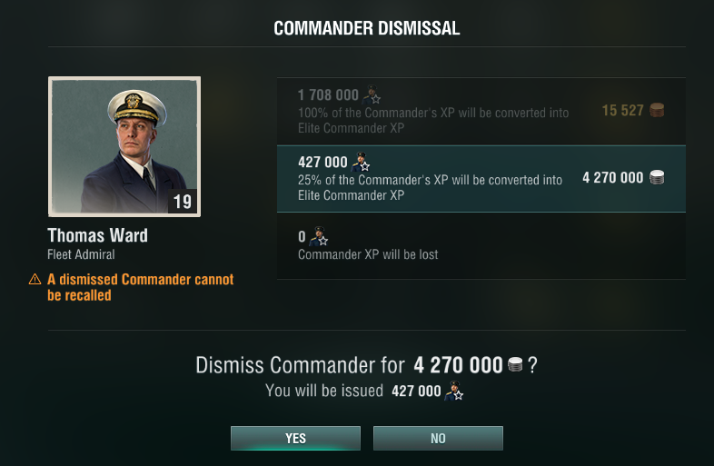Click the orange warning triangle icon
This screenshot has height=466, width=714.
pos(35,280)
